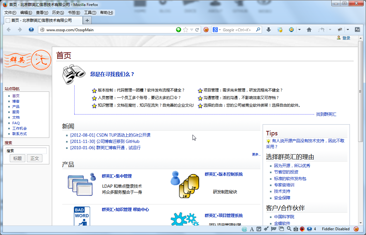
Task: Go forward with the forward arrow
Action: coord(20,30)
